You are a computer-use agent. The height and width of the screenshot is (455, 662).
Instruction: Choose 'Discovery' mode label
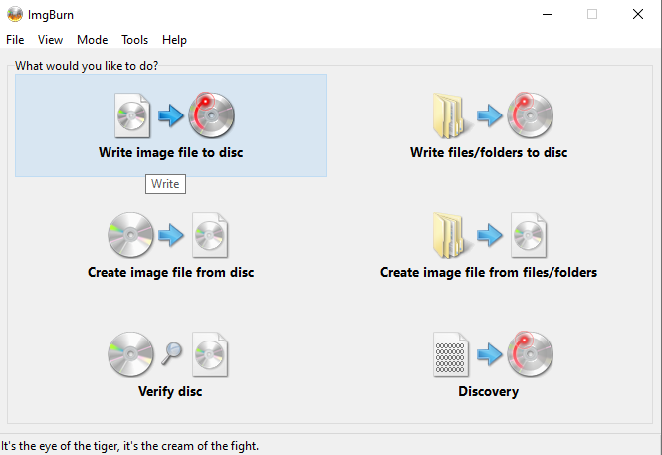coord(489,391)
